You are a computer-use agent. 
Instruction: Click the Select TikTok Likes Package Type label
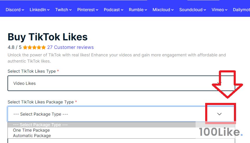click(x=41, y=102)
